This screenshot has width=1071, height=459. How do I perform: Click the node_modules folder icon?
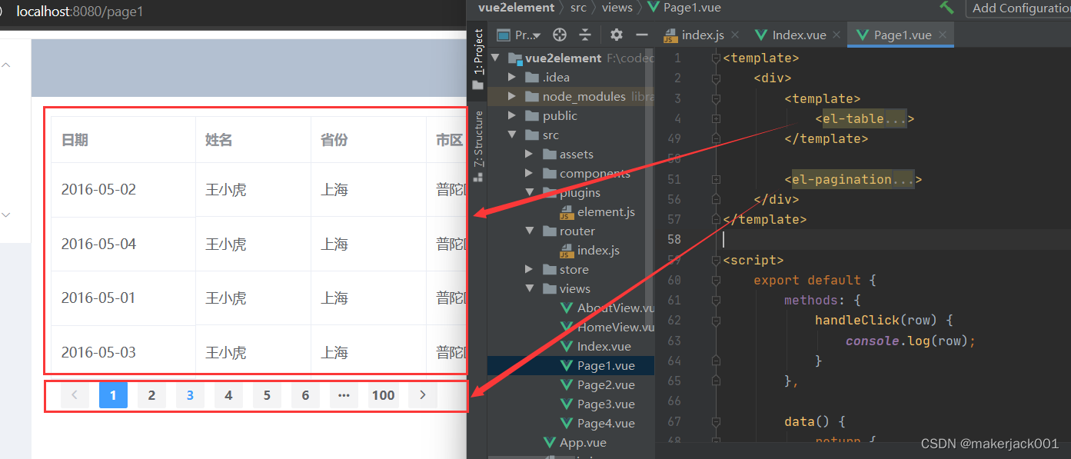coord(531,97)
